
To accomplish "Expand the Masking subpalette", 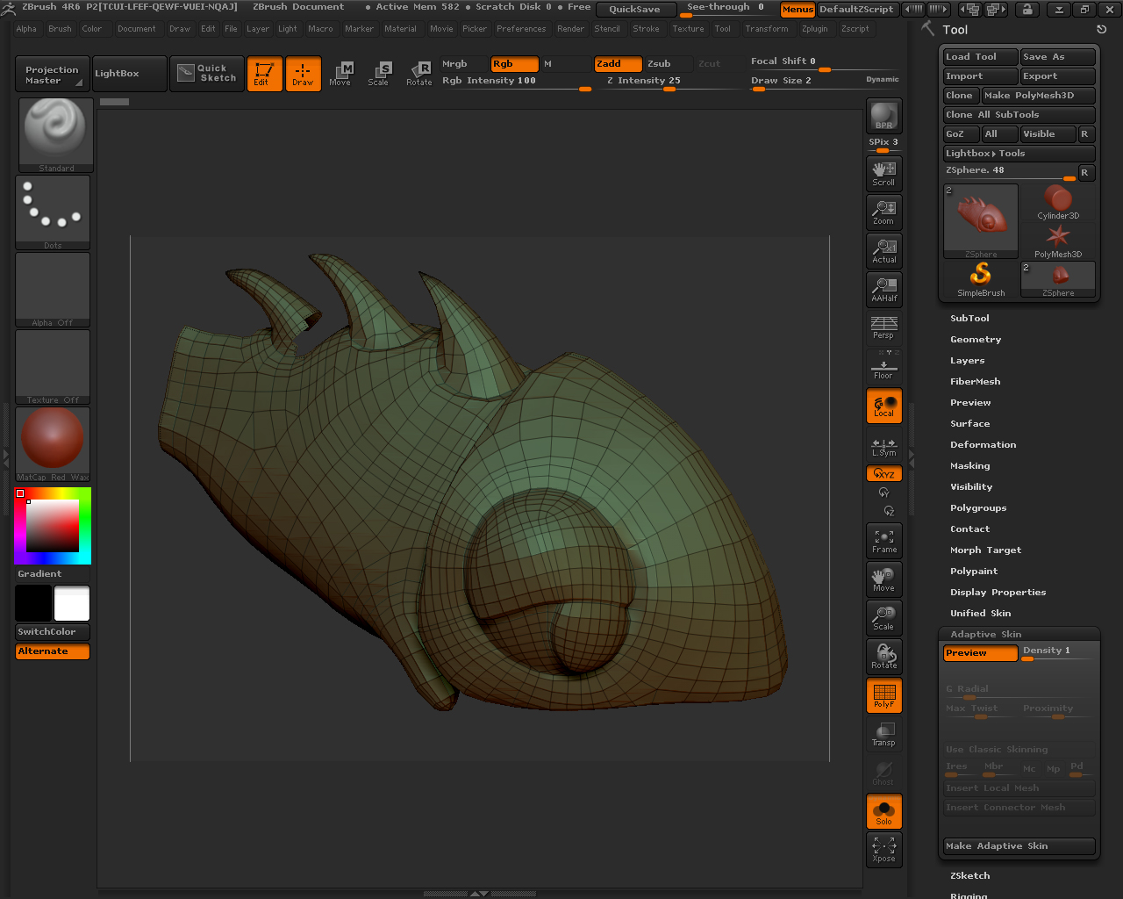I will [969, 465].
